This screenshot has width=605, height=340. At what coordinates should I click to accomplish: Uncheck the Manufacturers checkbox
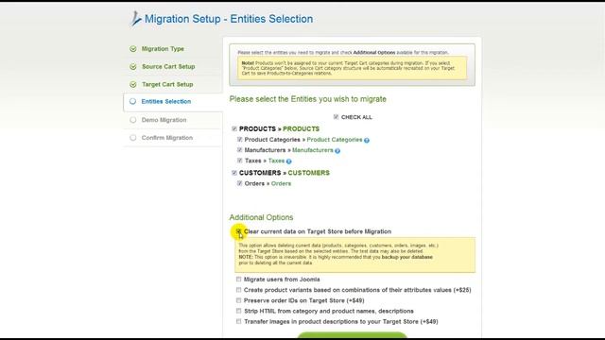pyautogui.click(x=239, y=149)
